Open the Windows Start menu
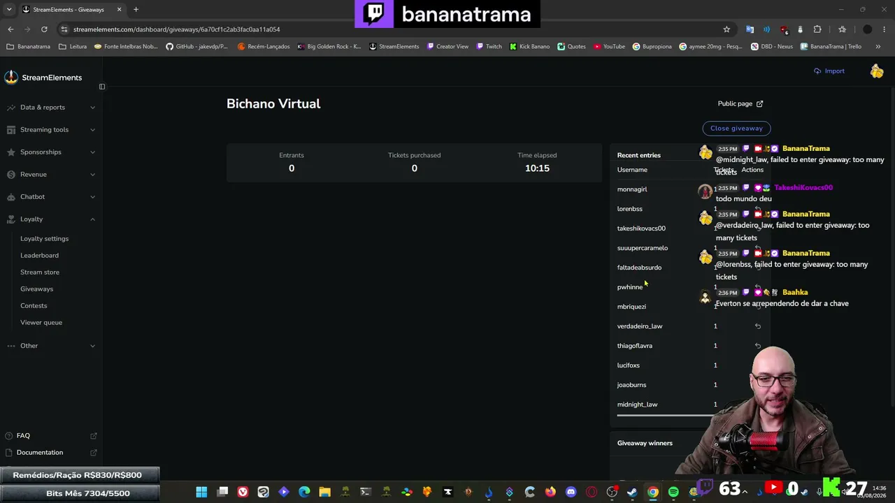The height and width of the screenshot is (503, 895). pyautogui.click(x=201, y=492)
